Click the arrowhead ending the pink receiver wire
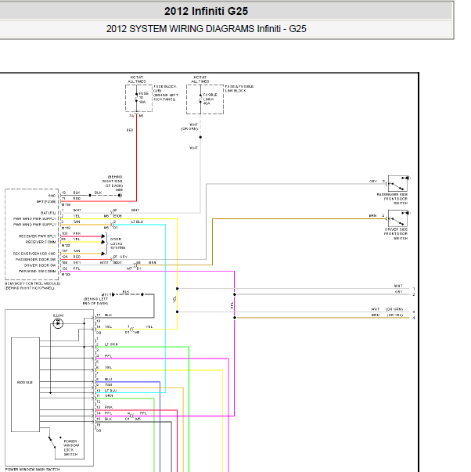 [x=103, y=236]
